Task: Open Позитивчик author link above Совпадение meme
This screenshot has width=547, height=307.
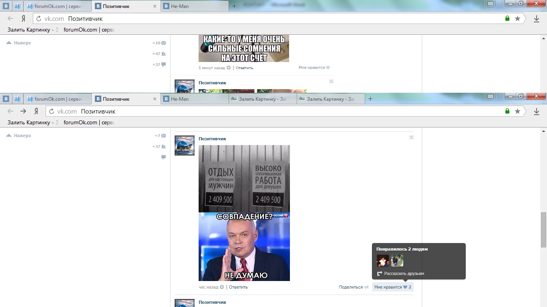Action: 212,139
